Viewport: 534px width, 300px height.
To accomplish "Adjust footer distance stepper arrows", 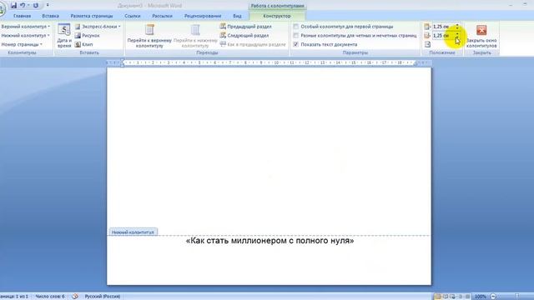I will click(457, 35).
